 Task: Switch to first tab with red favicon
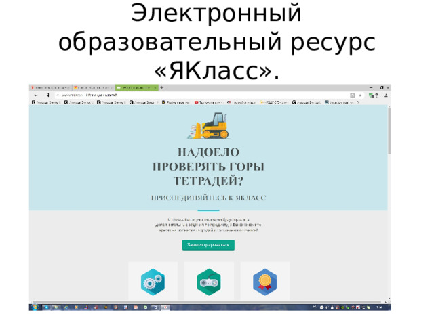(50, 87)
